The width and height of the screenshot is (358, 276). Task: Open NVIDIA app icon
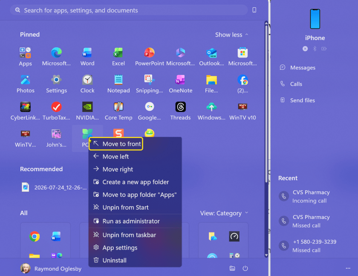87,111
